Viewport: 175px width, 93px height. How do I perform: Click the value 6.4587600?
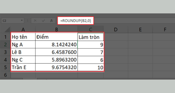pos(56,52)
